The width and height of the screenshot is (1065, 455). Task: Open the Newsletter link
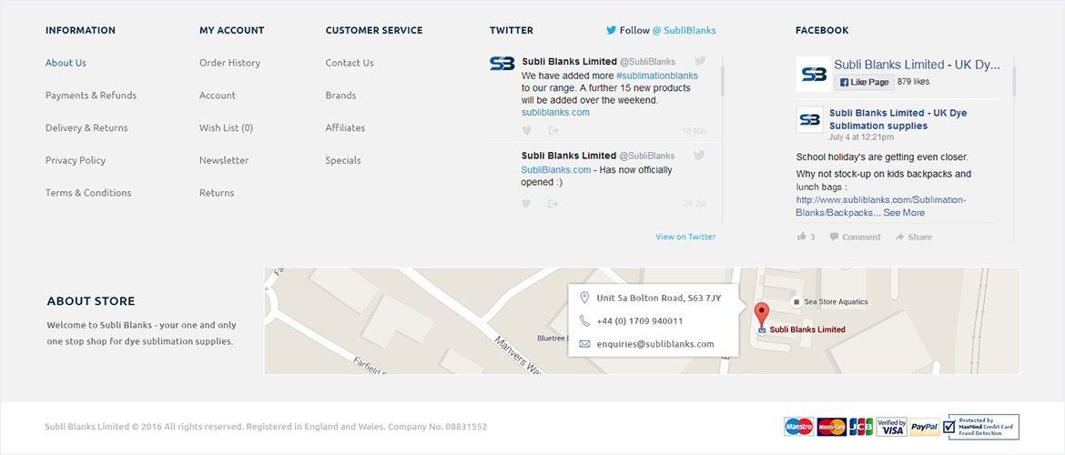(x=224, y=160)
